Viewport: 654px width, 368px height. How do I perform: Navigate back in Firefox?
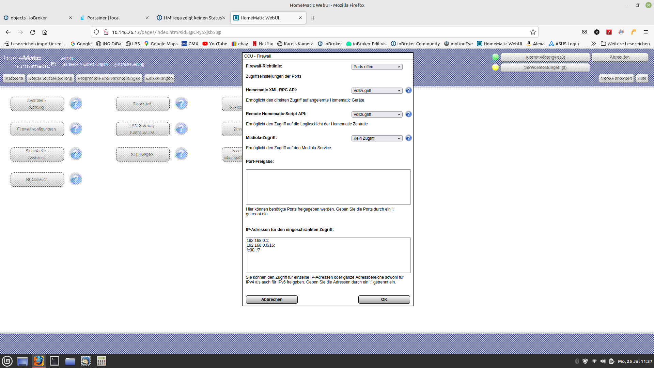tap(8, 32)
